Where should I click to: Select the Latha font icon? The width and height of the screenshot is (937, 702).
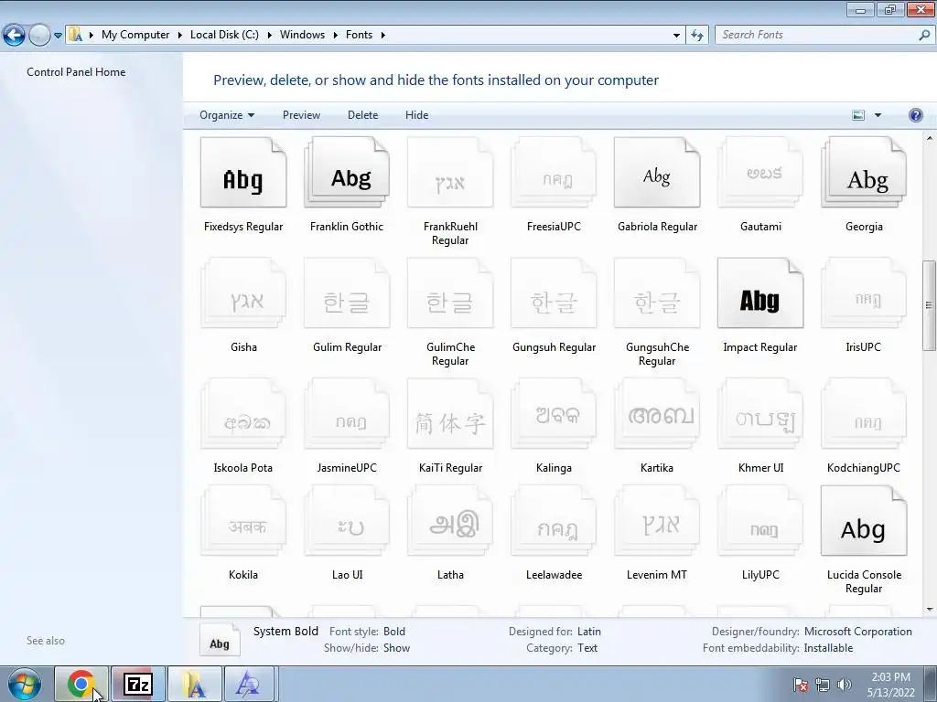(x=450, y=520)
